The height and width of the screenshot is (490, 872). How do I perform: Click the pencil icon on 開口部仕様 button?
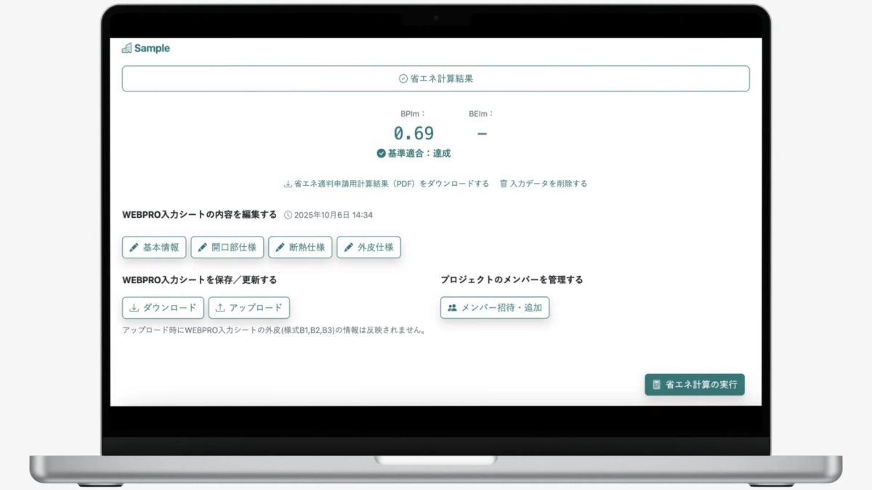point(202,247)
